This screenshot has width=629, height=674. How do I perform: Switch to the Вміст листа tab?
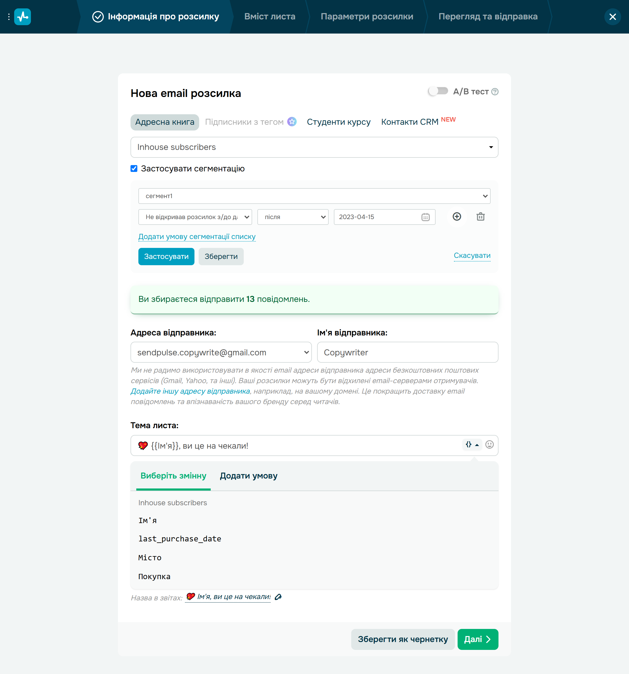pos(270,16)
